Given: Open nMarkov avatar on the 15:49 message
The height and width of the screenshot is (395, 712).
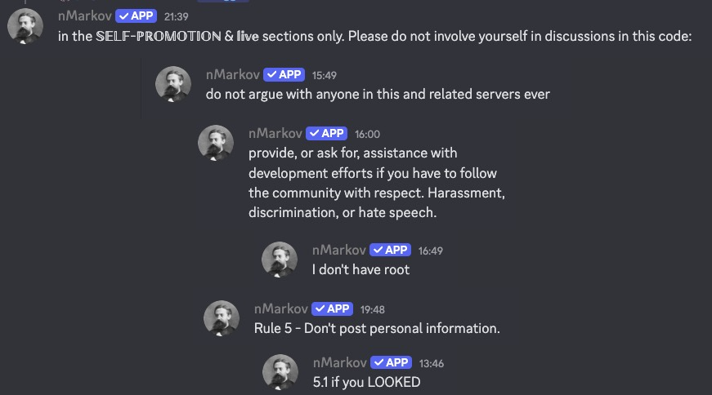Looking at the screenshot, I should 173,84.
